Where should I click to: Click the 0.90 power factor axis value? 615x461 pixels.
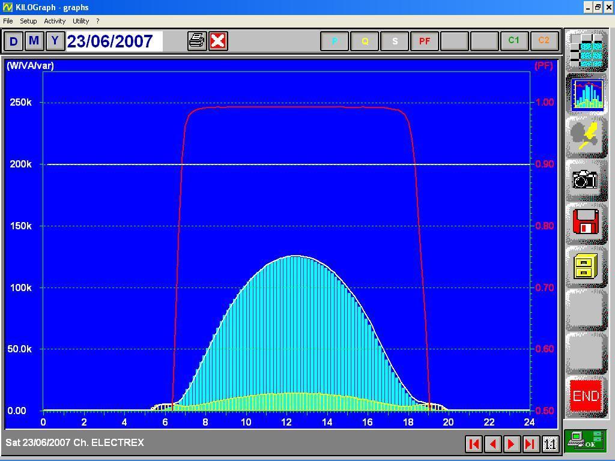pyautogui.click(x=545, y=164)
